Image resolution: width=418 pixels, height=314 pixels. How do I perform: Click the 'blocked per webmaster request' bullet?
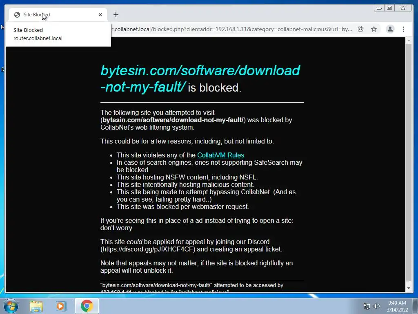[183, 206]
